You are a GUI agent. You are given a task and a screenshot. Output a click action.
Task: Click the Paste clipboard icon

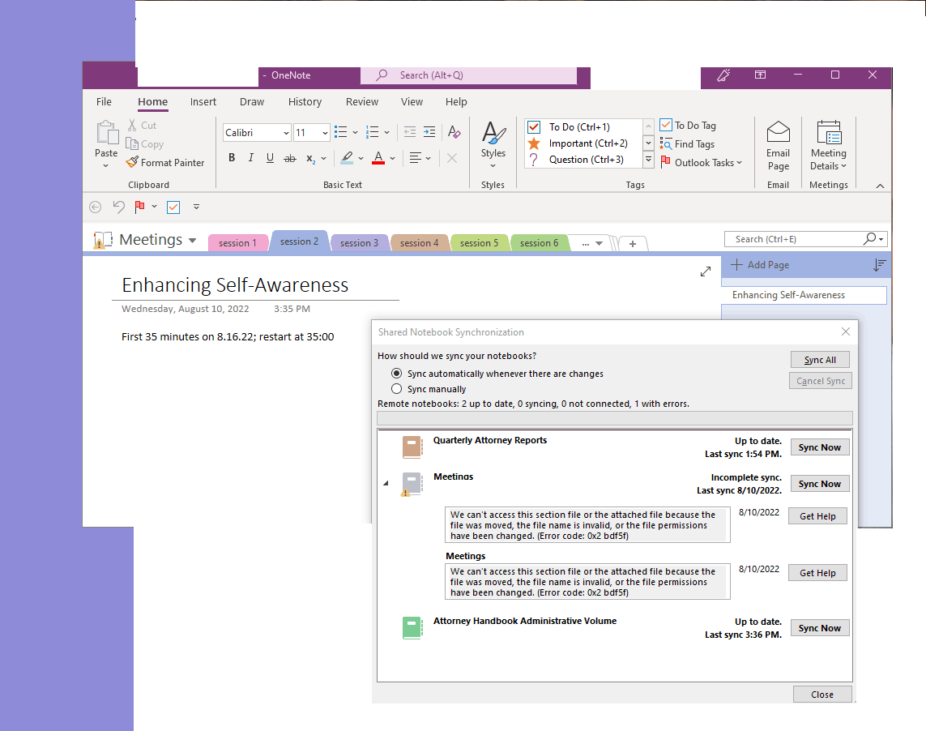[x=108, y=132]
